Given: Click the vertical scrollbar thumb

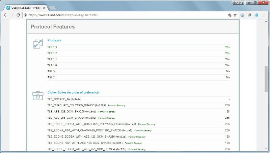Looking at the screenshot, I should pos(266,79).
